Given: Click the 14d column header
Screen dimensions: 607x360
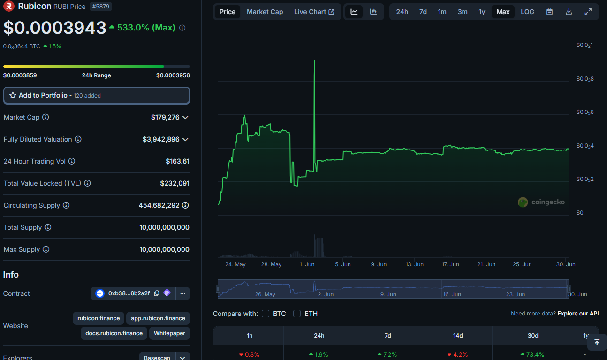Looking at the screenshot, I should 458,336.
